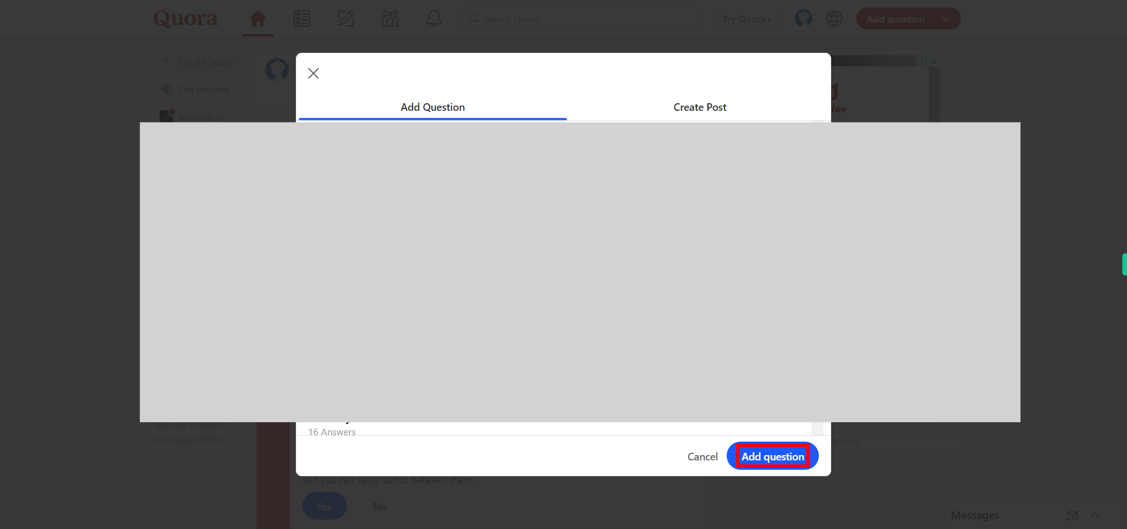1127x529 pixels.
Task: Switch to the Create Post tab
Action: click(700, 107)
